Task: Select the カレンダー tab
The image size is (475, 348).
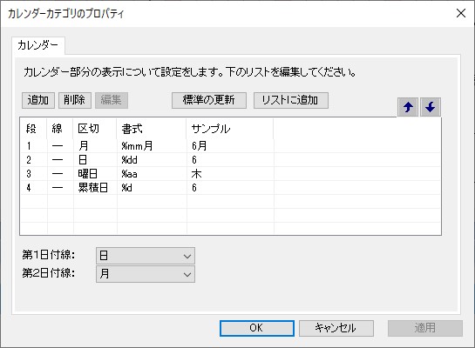Action: tap(37, 45)
